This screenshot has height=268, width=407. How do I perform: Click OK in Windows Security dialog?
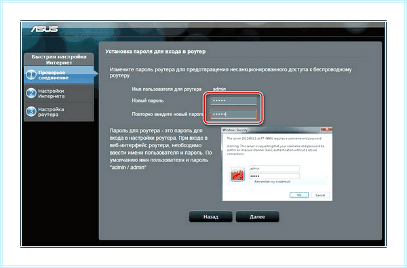[299, 195]
